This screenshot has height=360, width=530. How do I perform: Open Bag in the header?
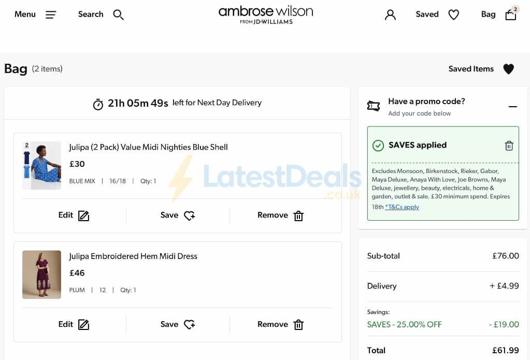tap(488, 14)
